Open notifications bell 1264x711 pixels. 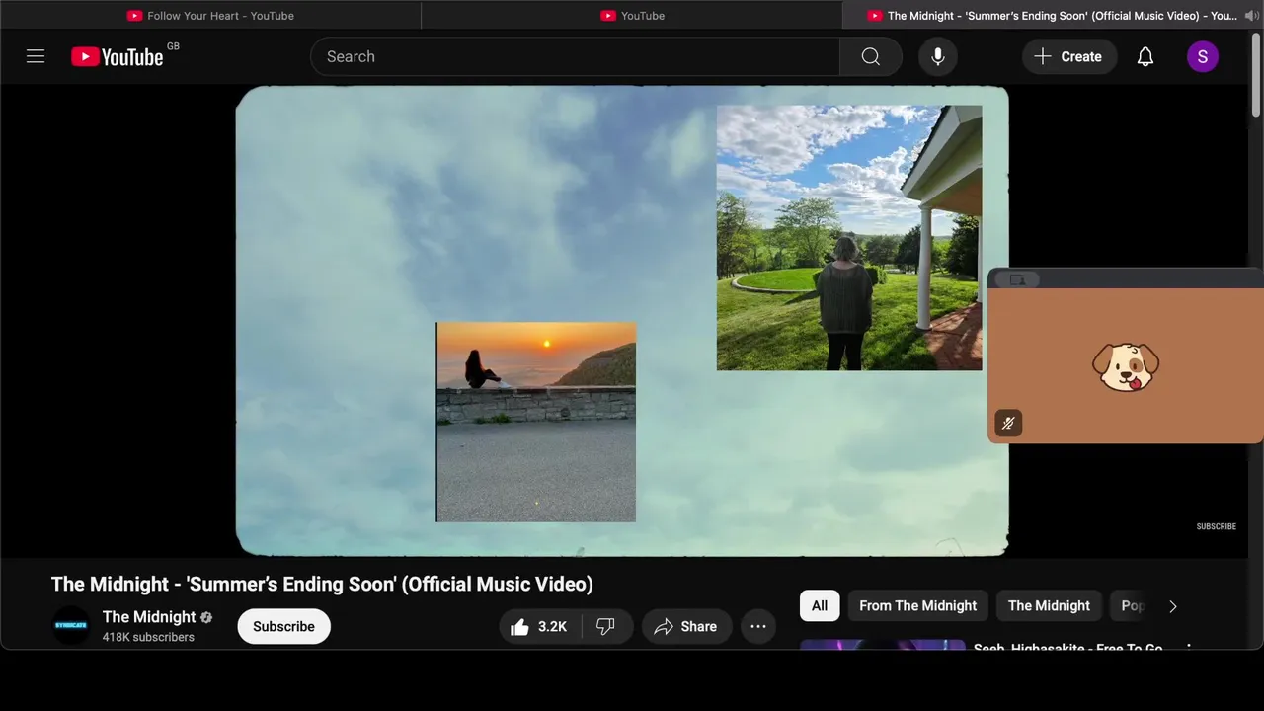pyautogui.click(x=1145, y=56)
